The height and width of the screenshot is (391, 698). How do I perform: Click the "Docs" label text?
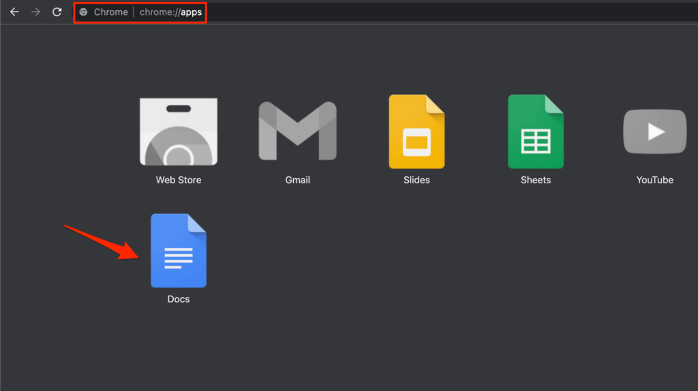click(x=179, y=299)
